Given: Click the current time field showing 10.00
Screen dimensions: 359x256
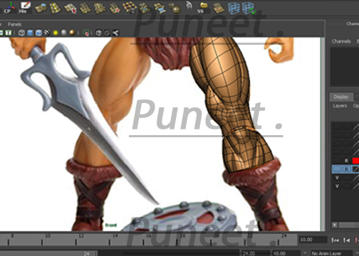Looking at the screenshot, I should [x=313, y=240].
